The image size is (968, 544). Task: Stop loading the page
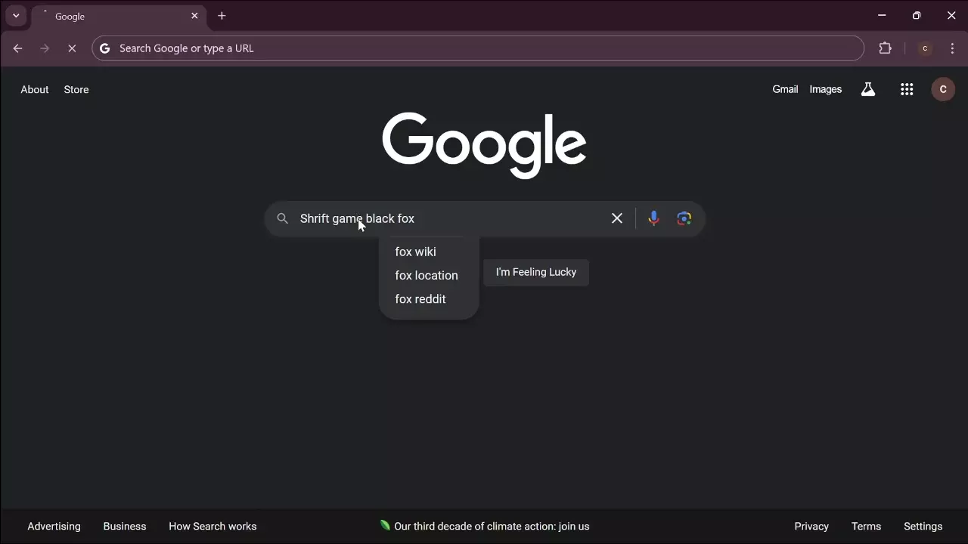(72, 48)
